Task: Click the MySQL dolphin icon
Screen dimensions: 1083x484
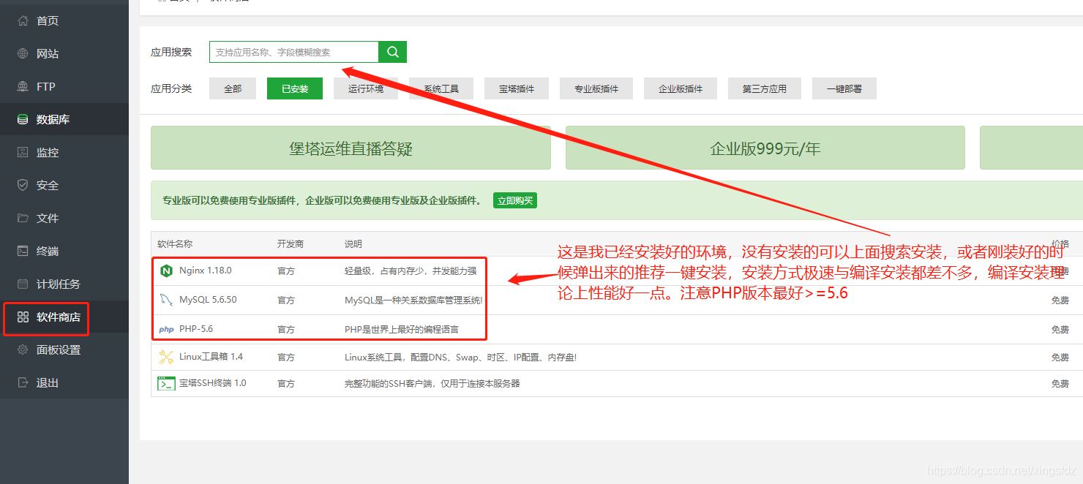Action: pyautogui.click(x=166, y=300)
